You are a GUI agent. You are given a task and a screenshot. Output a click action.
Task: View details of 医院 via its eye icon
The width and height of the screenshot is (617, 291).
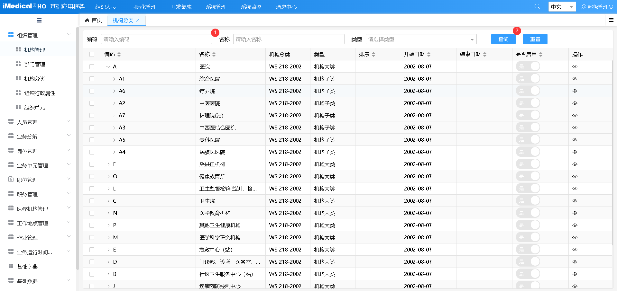(x=575, y=66)
